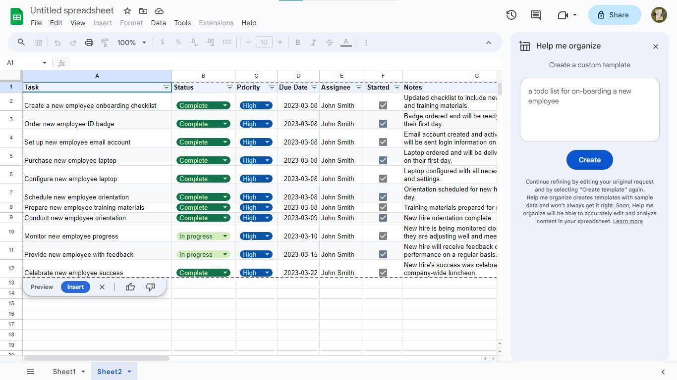Viewport: 677px width, 380px height.
Task: Click the blue Create button
Action: click(590, 160)
